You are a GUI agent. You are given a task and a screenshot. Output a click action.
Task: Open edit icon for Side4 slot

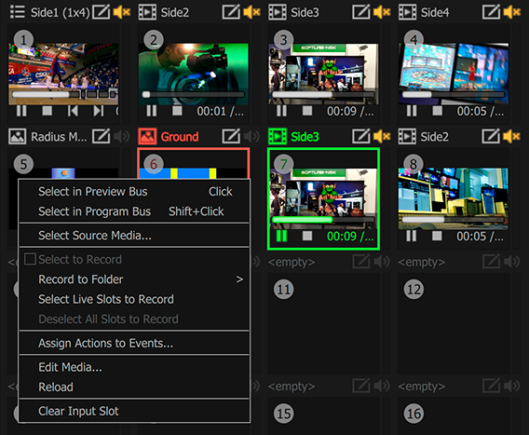(491, 12)
